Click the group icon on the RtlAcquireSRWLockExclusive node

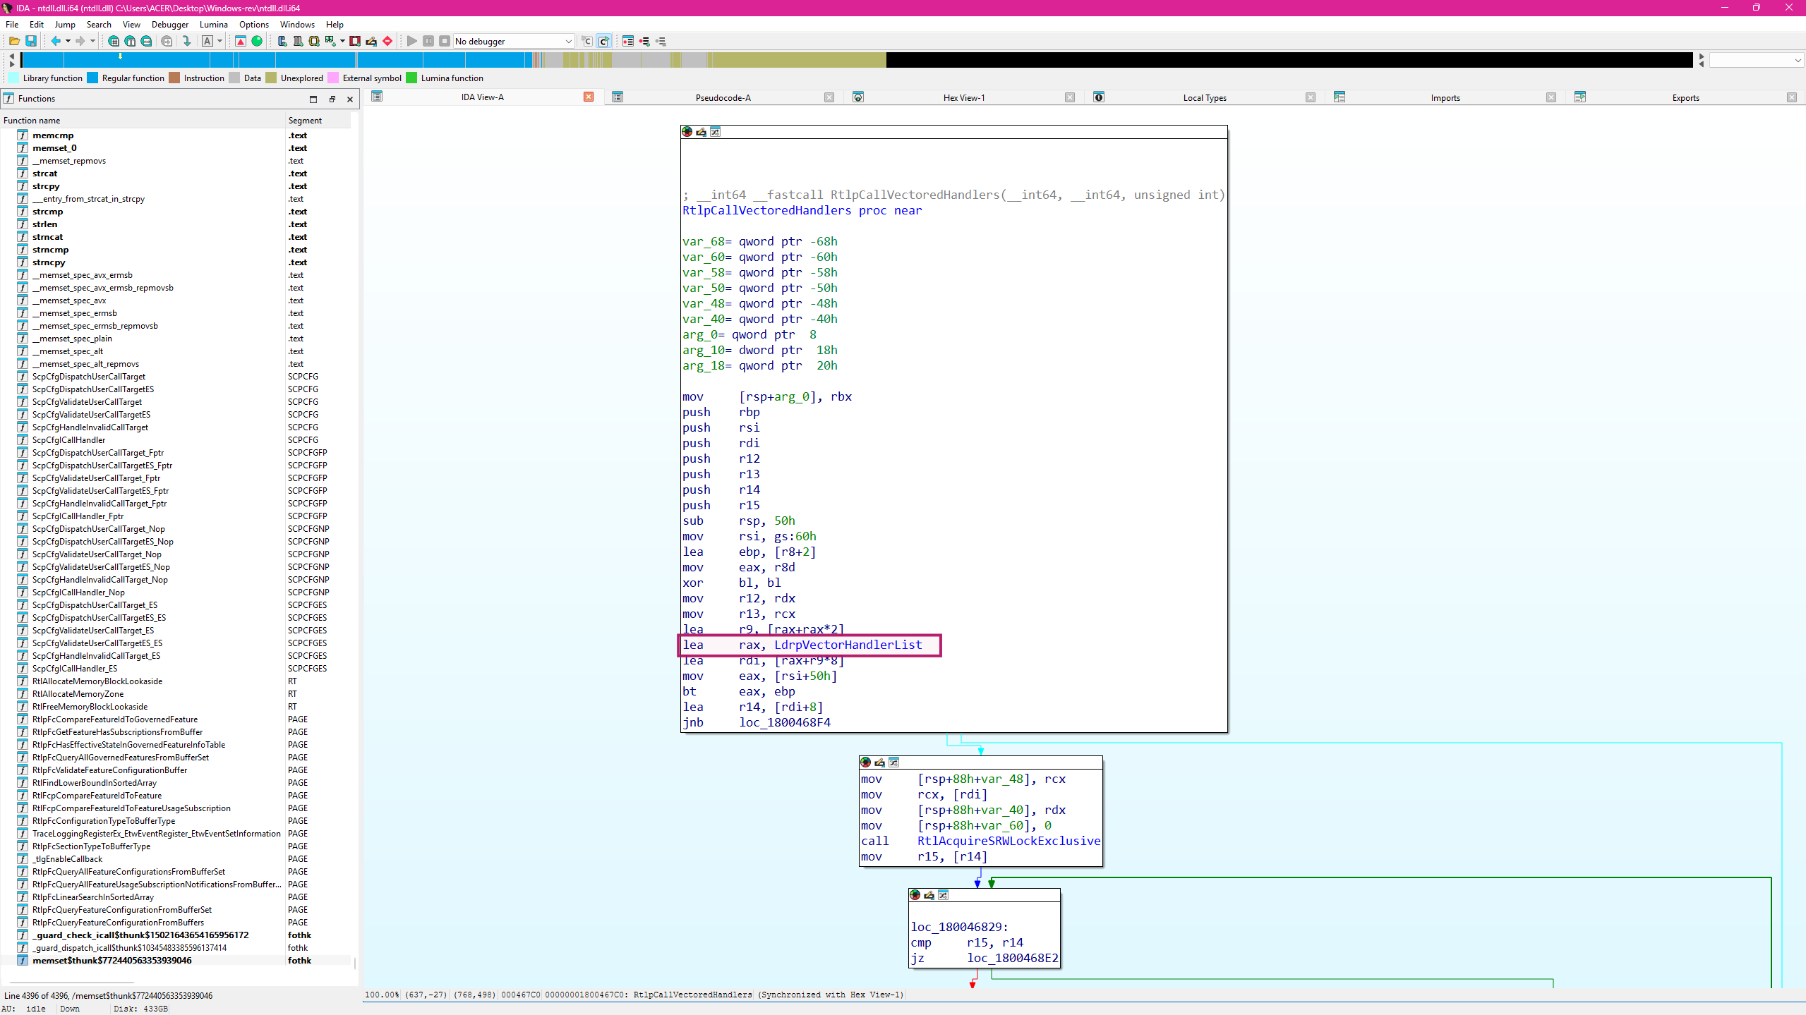pos(893,762)
